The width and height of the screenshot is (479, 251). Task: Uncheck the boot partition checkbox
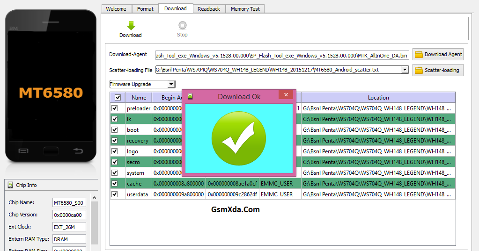pyautogui.click(x=115, y=129)
